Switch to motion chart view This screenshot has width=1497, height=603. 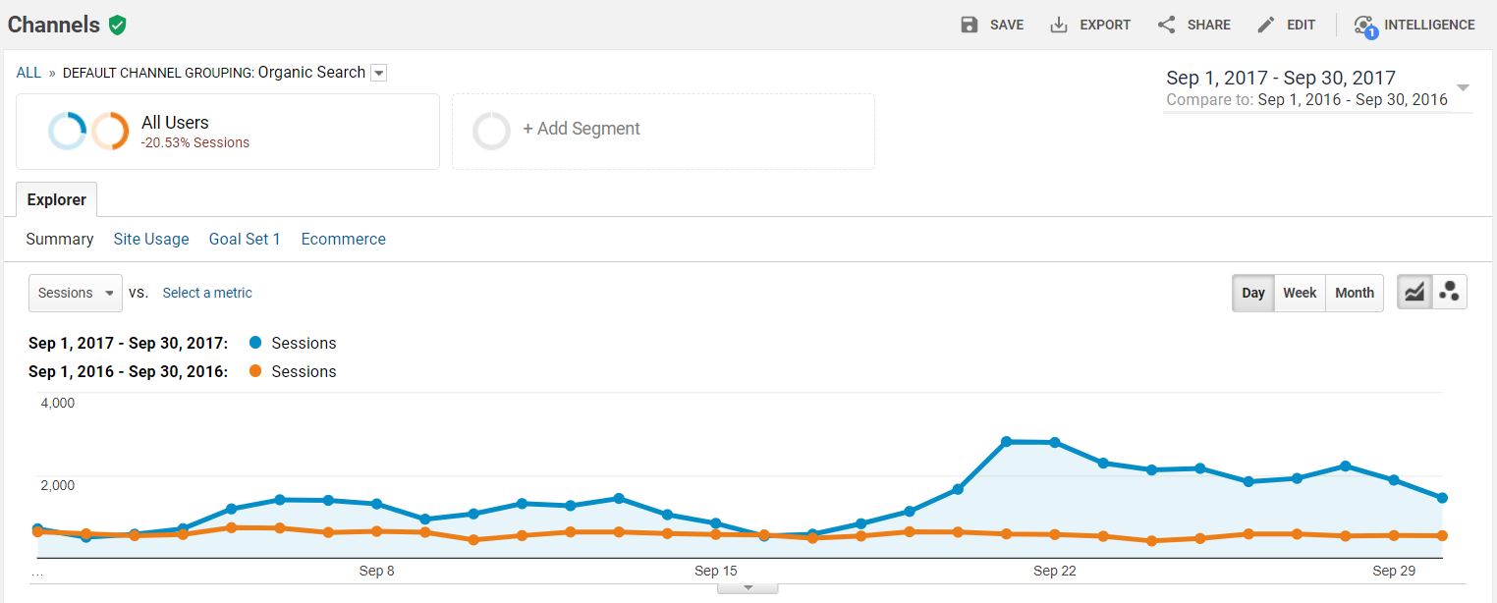pyautogui.click(x=1449, y=293)
